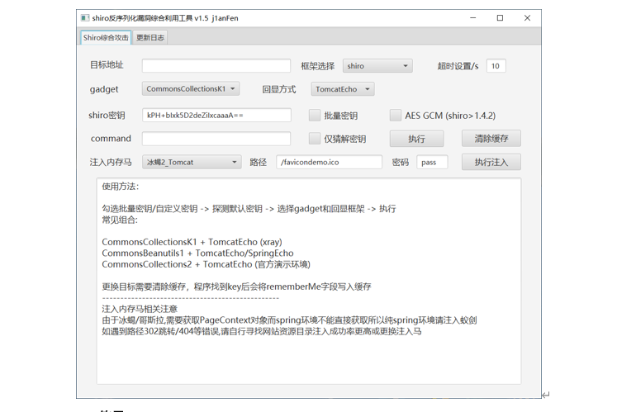This screenshot has width=617, height=412.
Task: Switch to the Shiro综合攻击 tab
Action: [106, 37]
